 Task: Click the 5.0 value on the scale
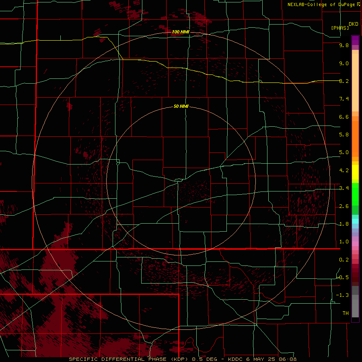tap(344, 152)
